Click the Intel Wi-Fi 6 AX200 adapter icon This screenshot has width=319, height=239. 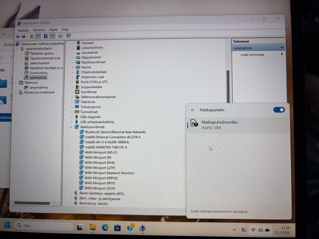pyautogui.click(x=82, y=142)
